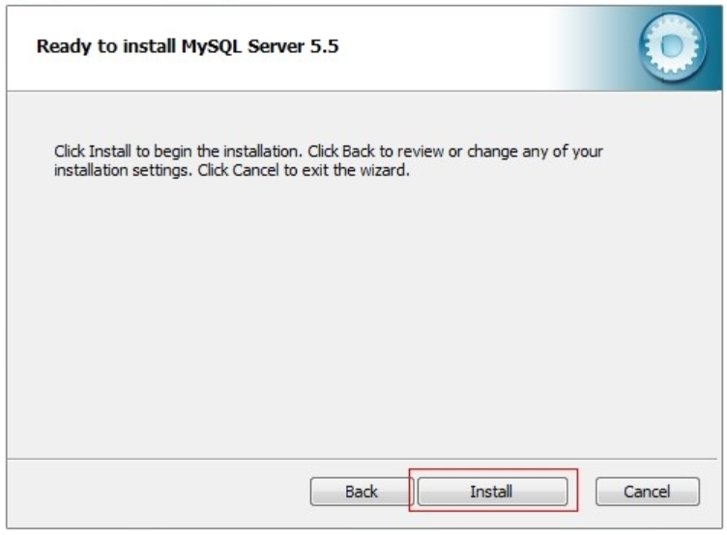Abort the setup using the Cancel button
The image size is (727, 535).
647,492
